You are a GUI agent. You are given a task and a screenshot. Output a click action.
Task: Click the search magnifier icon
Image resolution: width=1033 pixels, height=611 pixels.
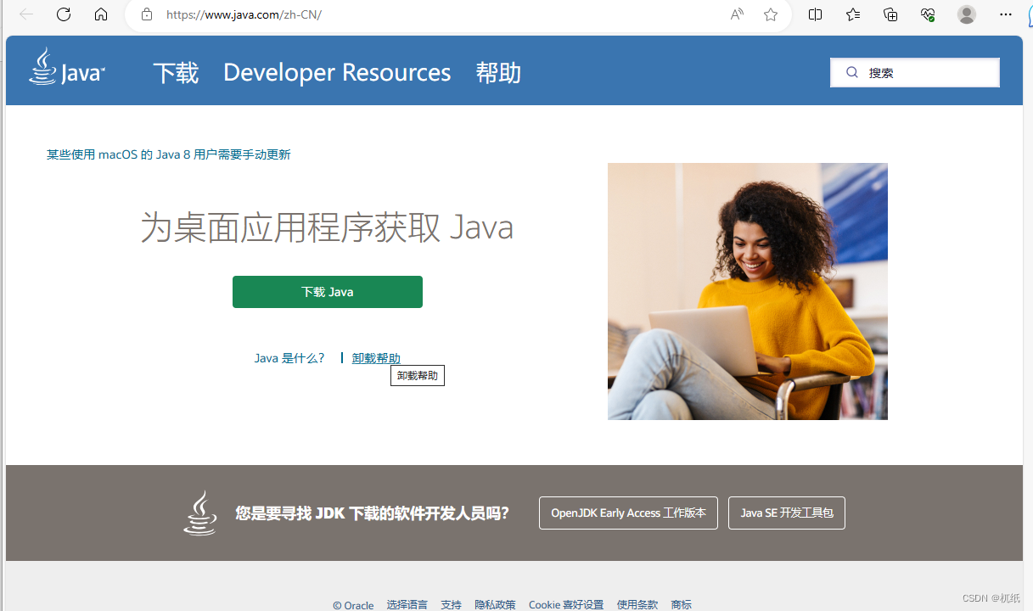pyautogui.click(x=851, y=72)
